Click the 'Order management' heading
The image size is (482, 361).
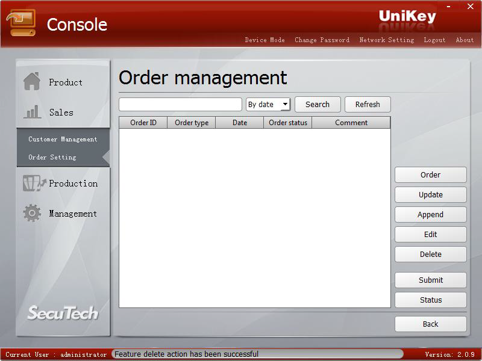click(203, 78)
